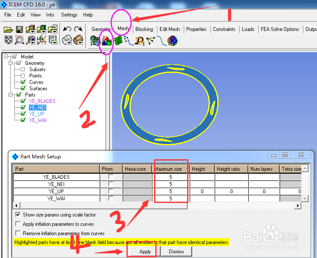Toggle Show size params using scale factor
This screenshot has height=258, width=317.
18,215
